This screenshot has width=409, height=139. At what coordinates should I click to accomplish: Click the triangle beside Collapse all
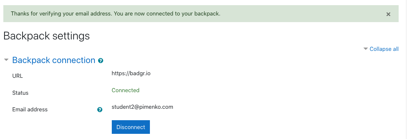tap(366, 49)
